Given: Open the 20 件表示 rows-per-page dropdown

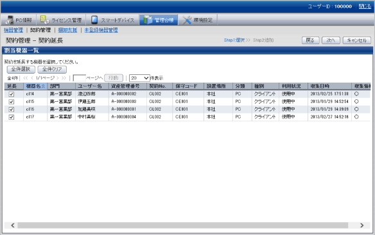Looking at the screenshot, I should coord(140,78).
